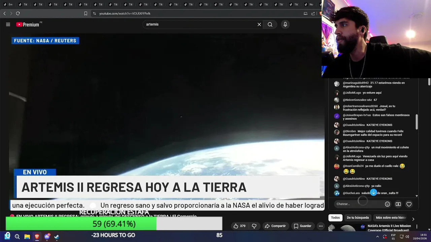Viewport: 431px width, 242px height.
Task: Open Discord from the taskbar
Action: 47,237
